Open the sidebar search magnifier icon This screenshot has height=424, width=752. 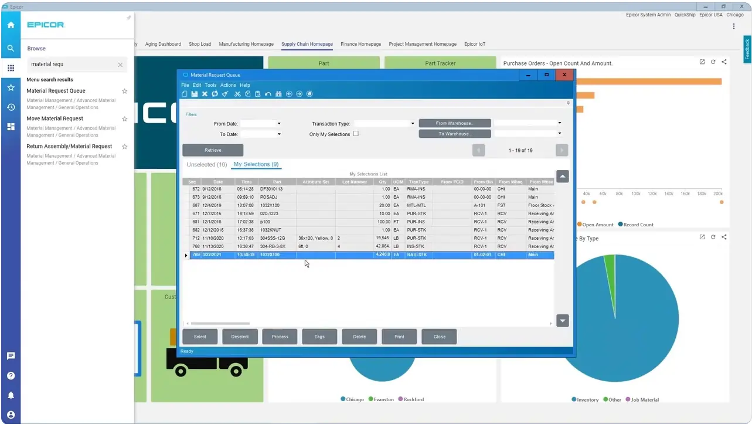(11, 49)
